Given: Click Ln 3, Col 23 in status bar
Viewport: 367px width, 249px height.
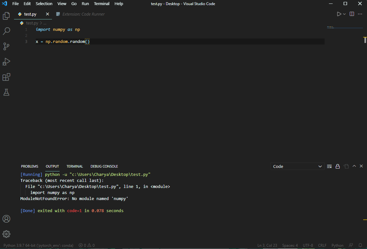Looking at the screenshot, I should [267, 246].
